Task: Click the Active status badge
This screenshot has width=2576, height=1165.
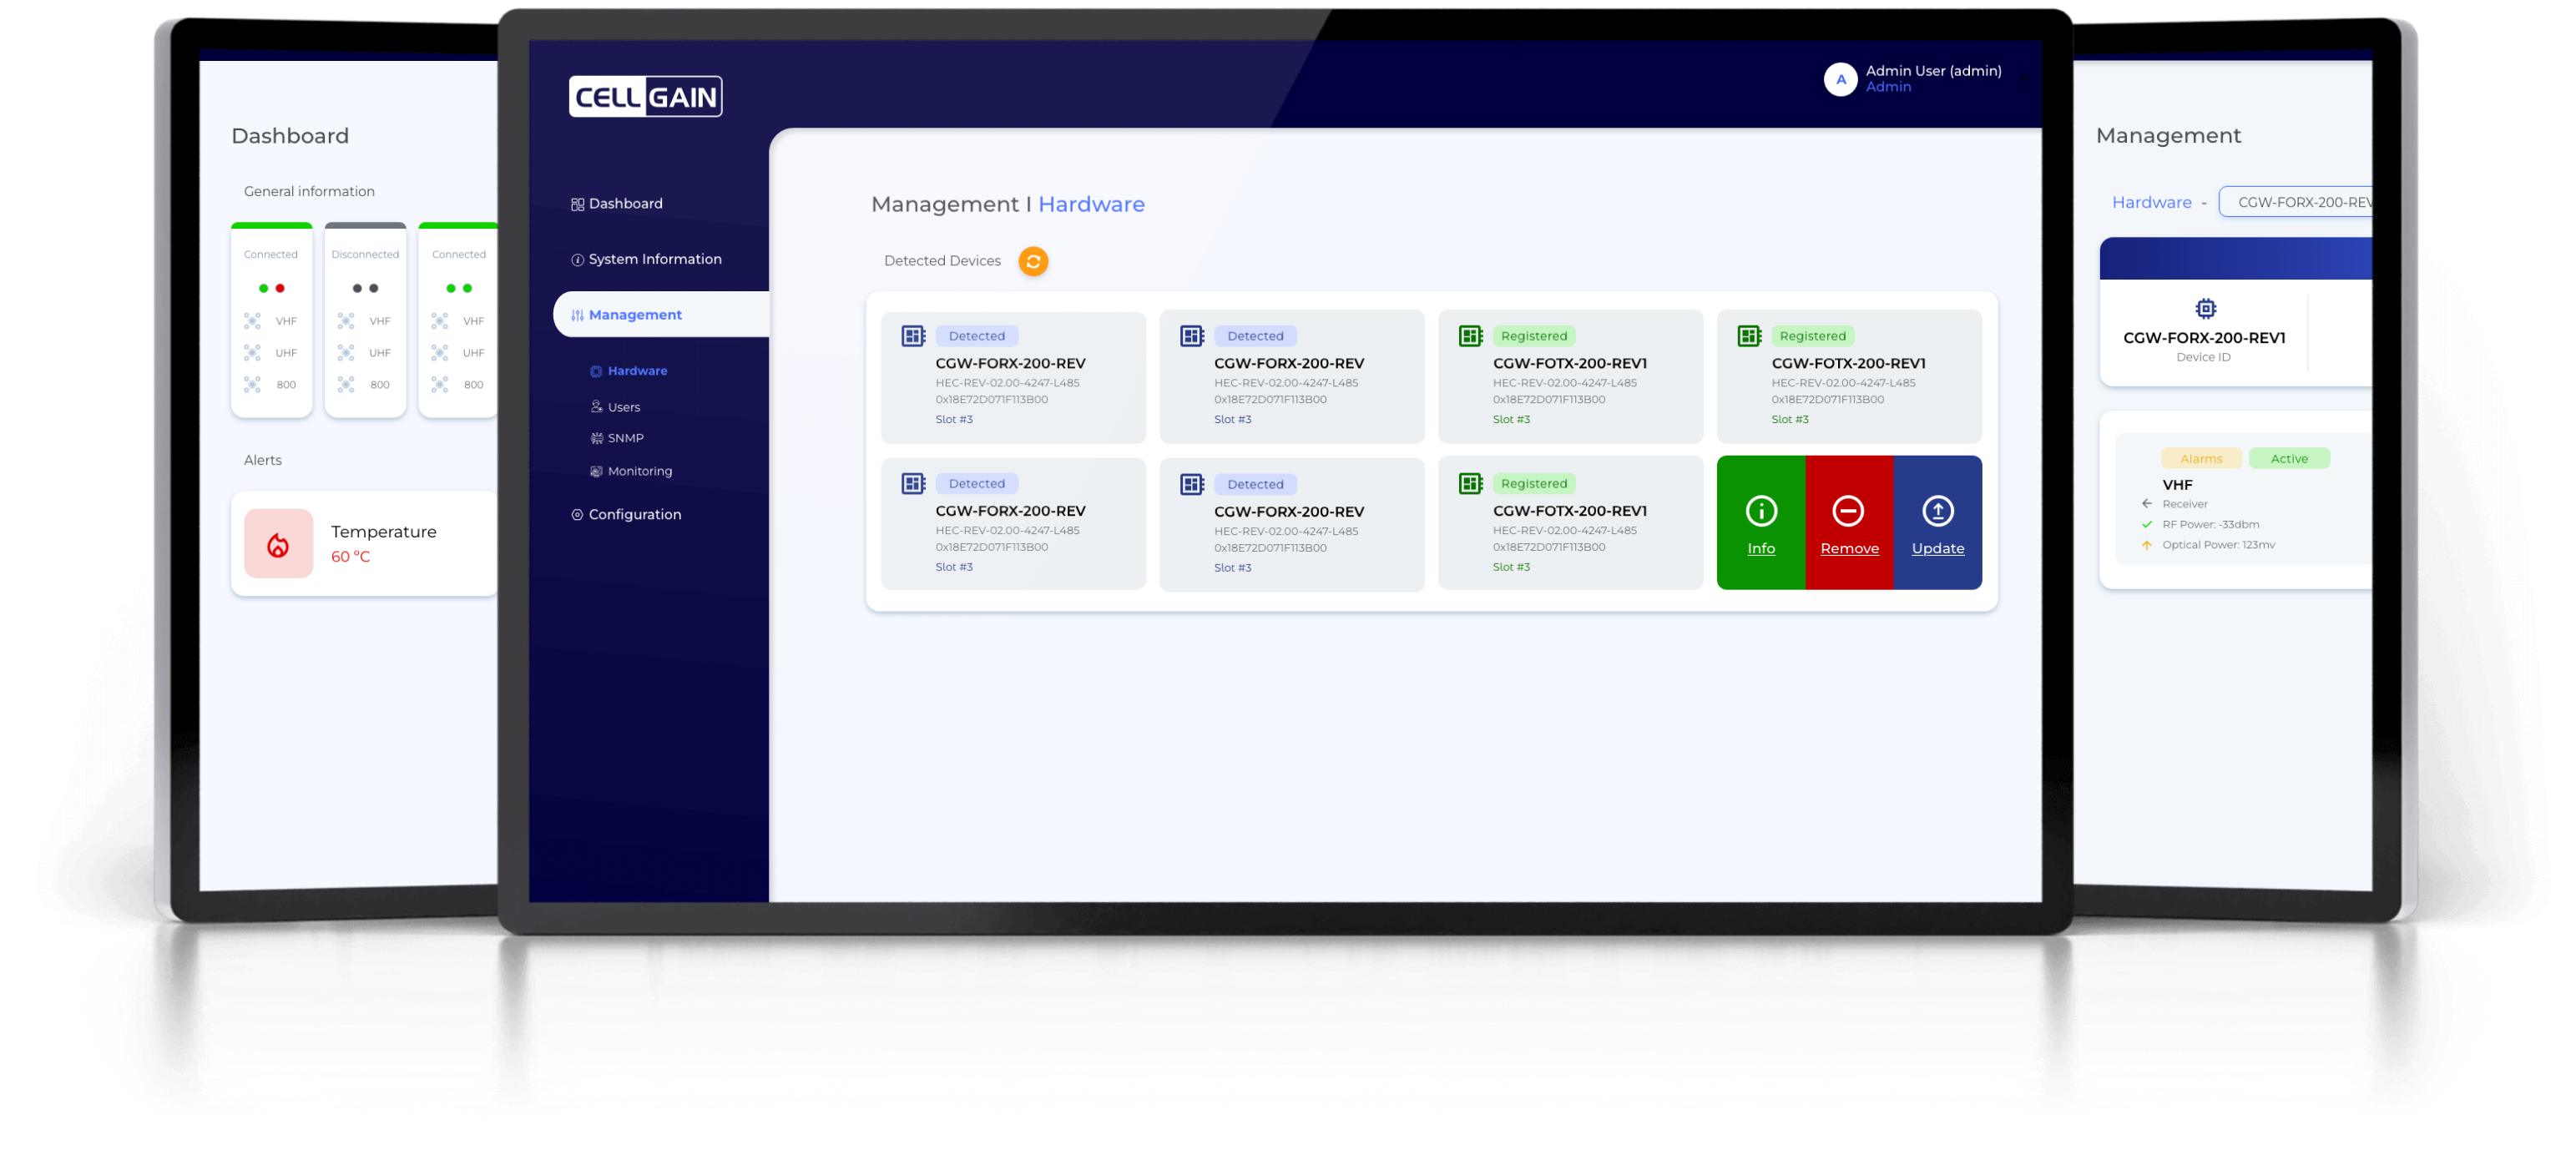Action: pos(2288,459)
